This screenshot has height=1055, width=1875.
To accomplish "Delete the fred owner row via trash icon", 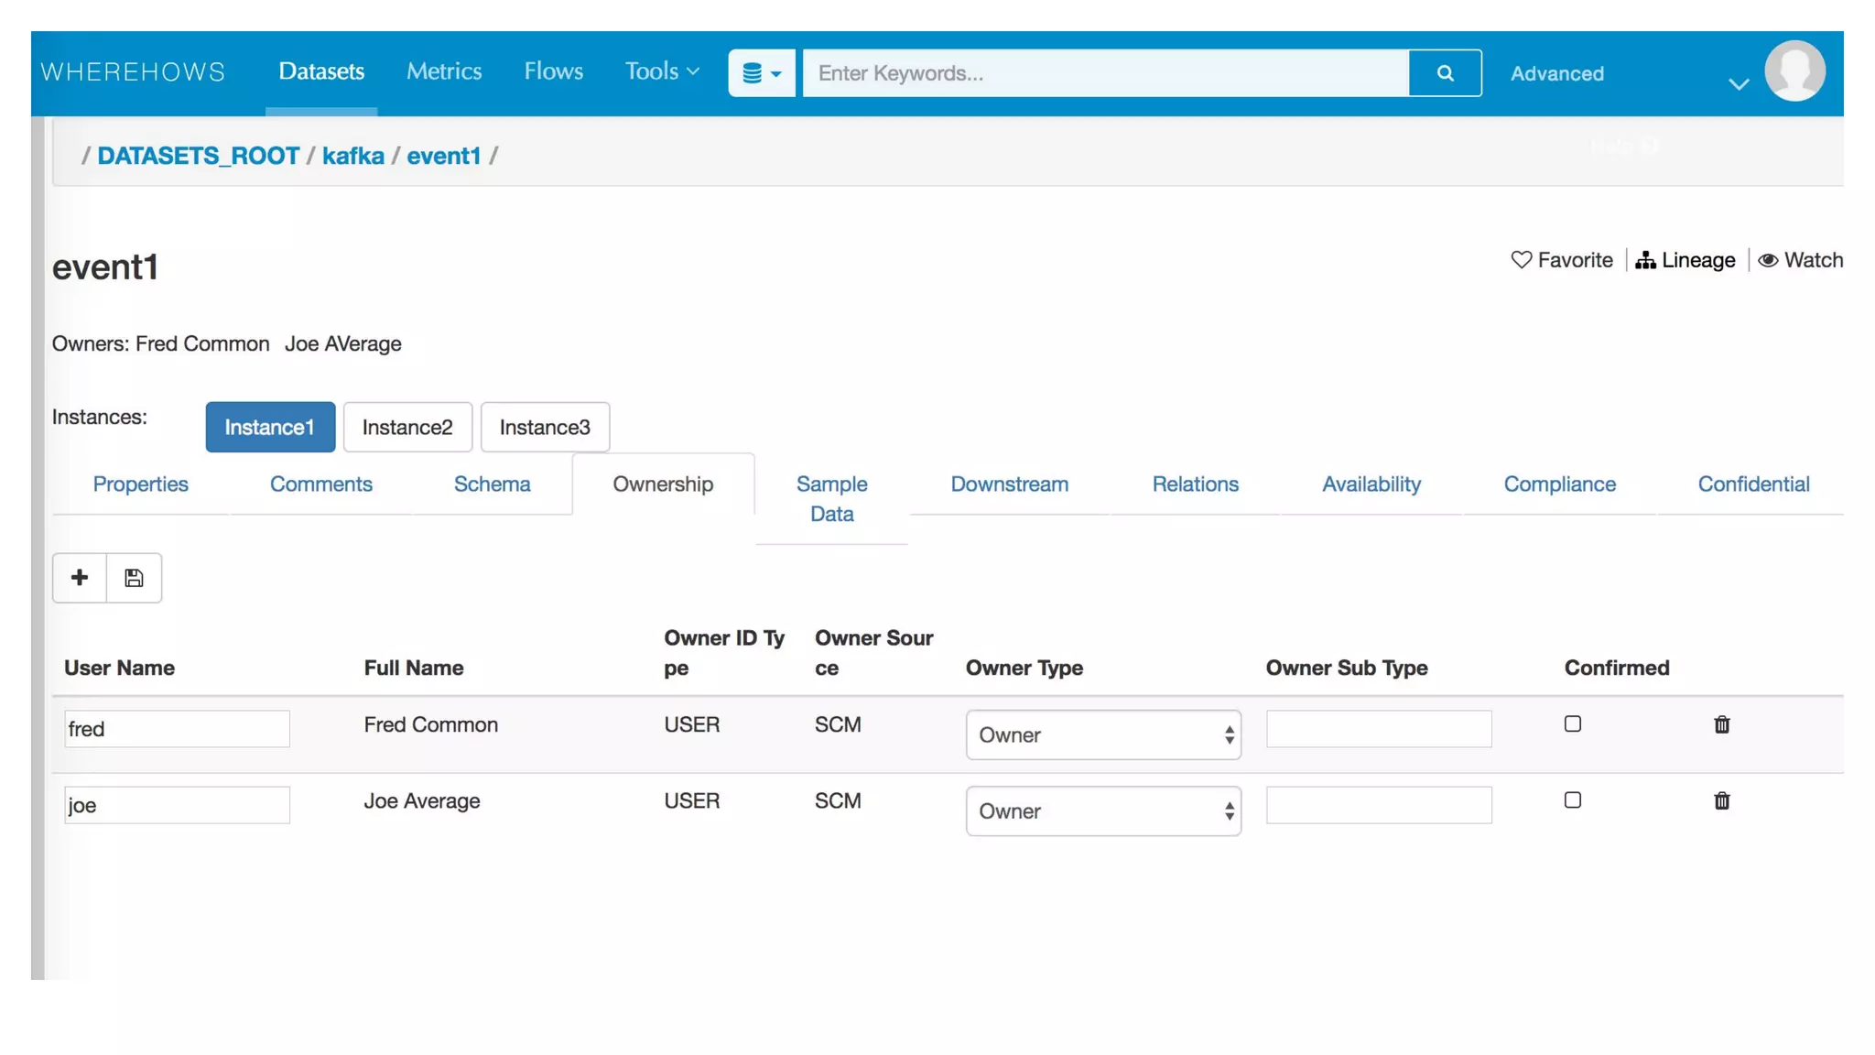I will pyautogui.click(x=1721, y=724).
